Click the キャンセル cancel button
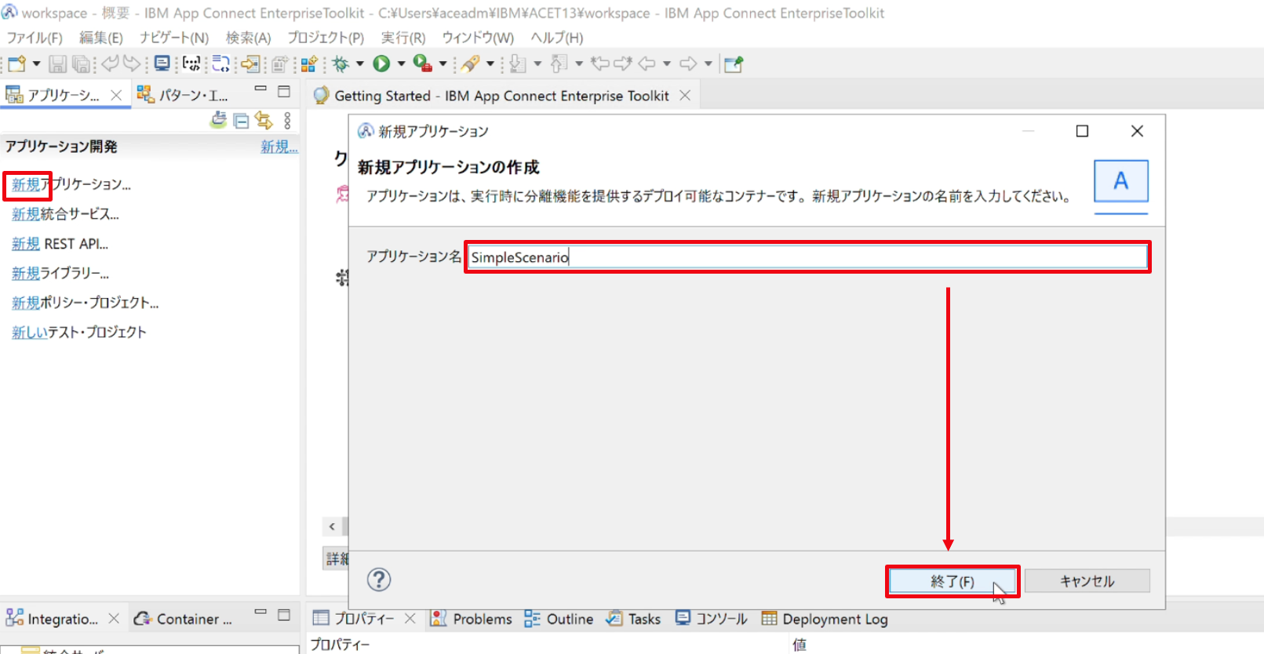This screenshot has width=1264, height=654. [1087, 581]
